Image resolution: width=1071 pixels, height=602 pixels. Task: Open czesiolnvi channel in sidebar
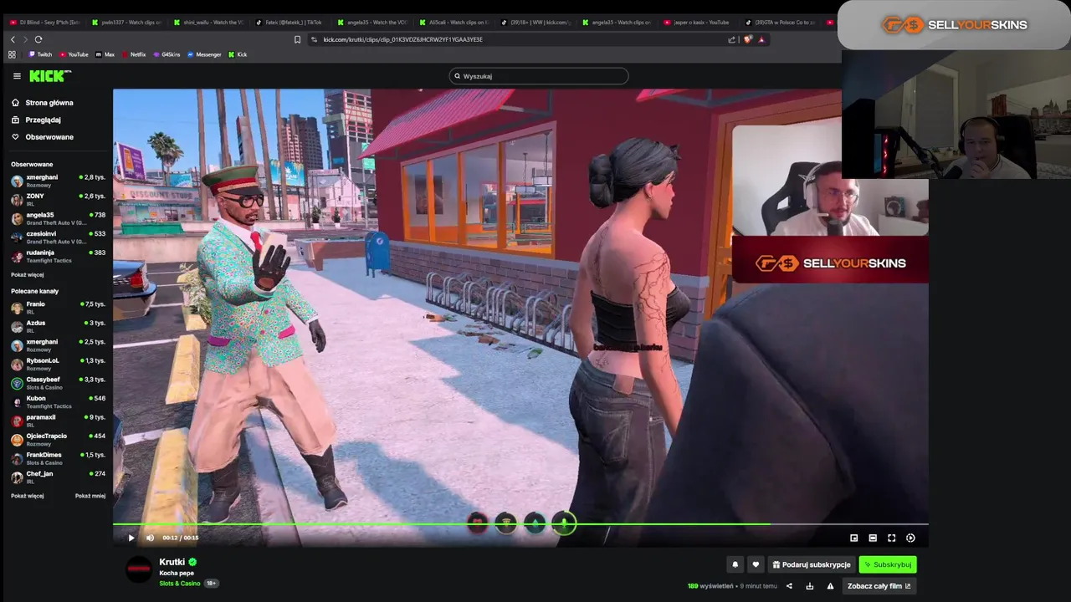pos(58,237)
